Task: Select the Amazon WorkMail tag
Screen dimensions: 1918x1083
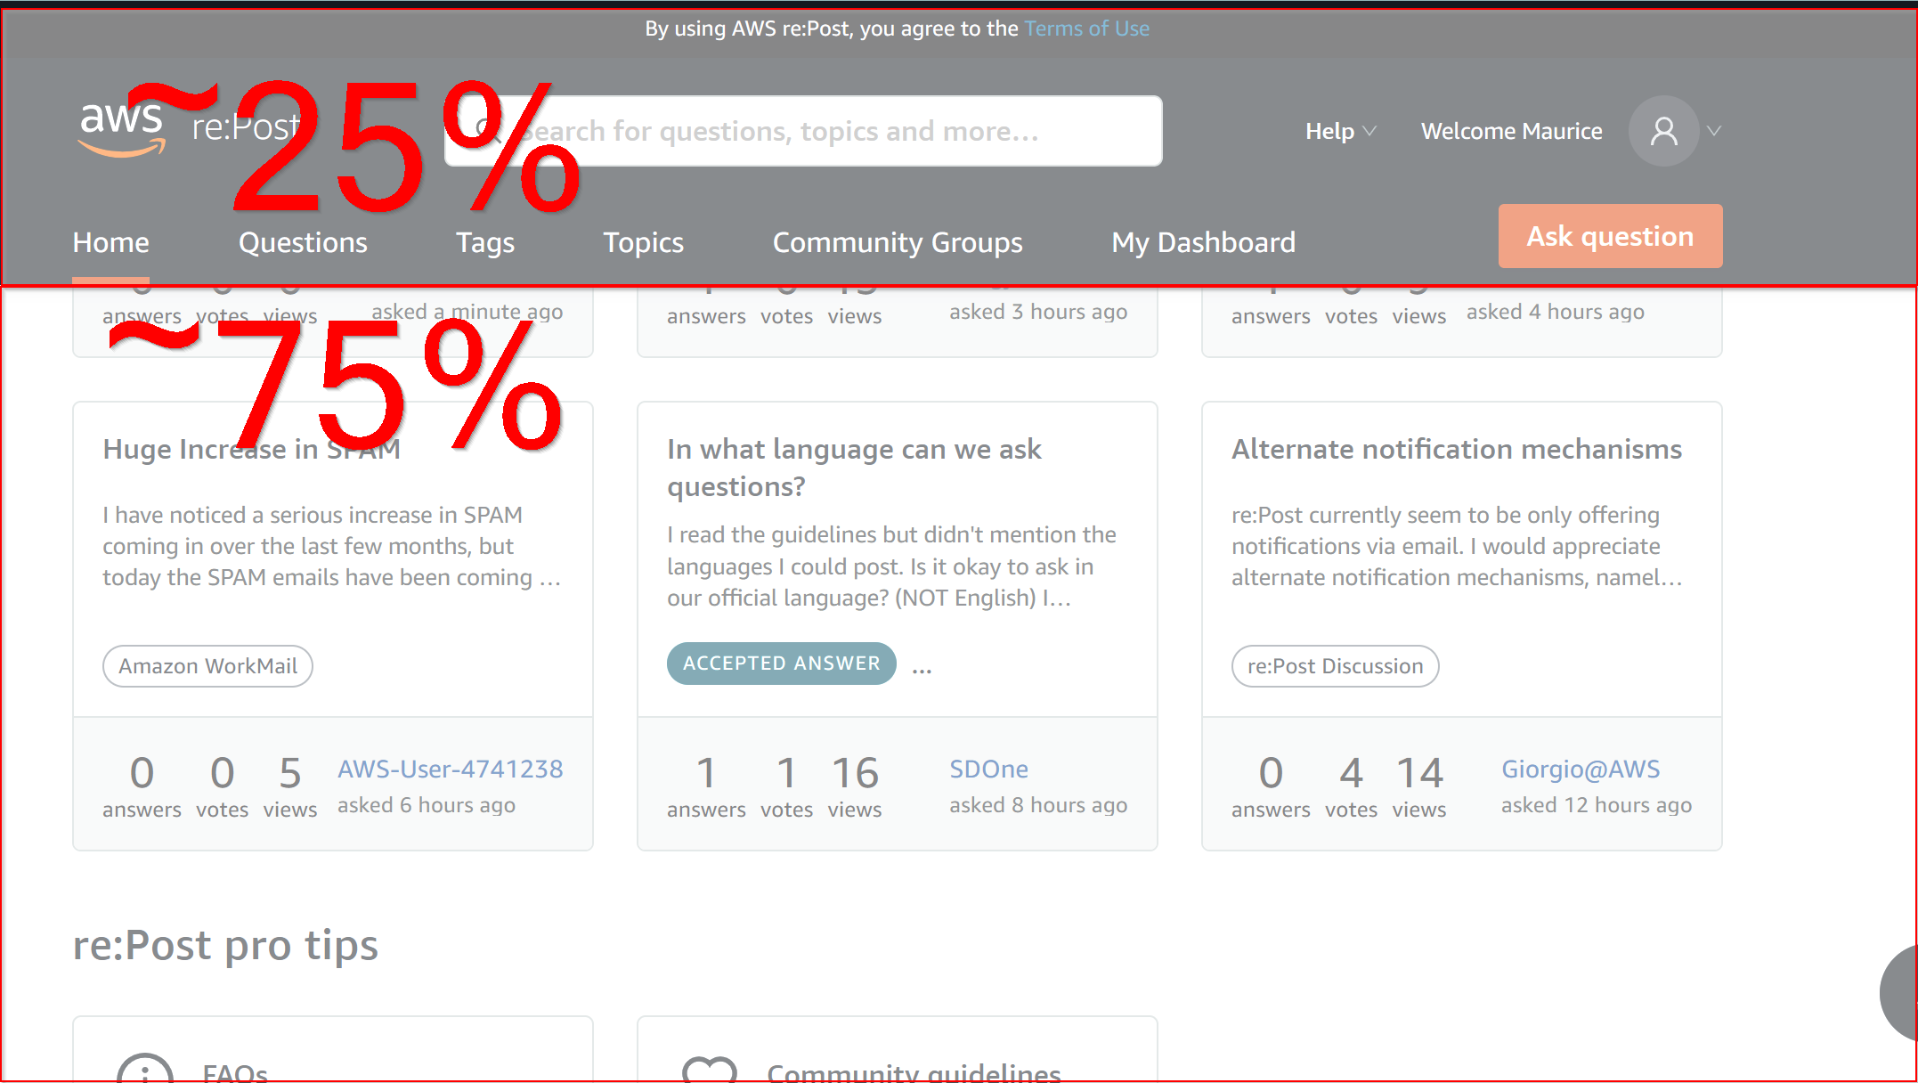Action: (x=207, y=666)
